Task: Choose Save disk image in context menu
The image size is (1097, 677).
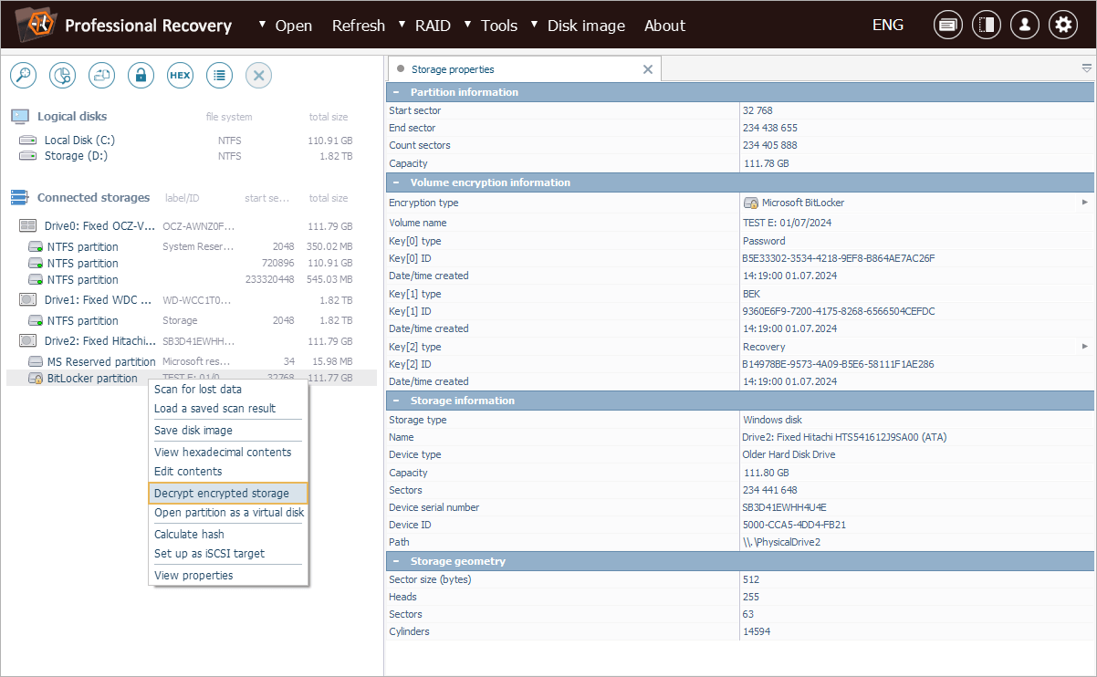Action: 193,431
